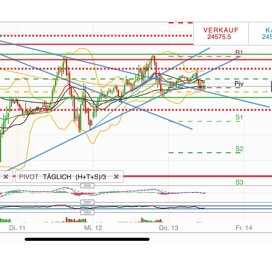Tap the black home indicator bar at bottom
Image resolution: width=272 pixels, height=272 pixels.
[x=87, y=239]
